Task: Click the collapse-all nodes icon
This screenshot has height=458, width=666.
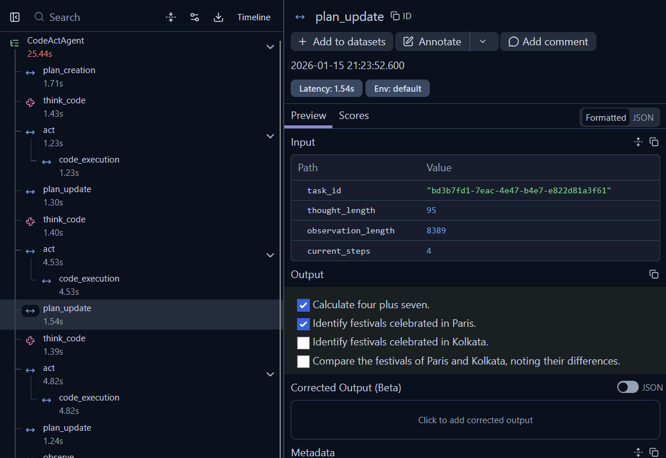Action: point(171,17)
